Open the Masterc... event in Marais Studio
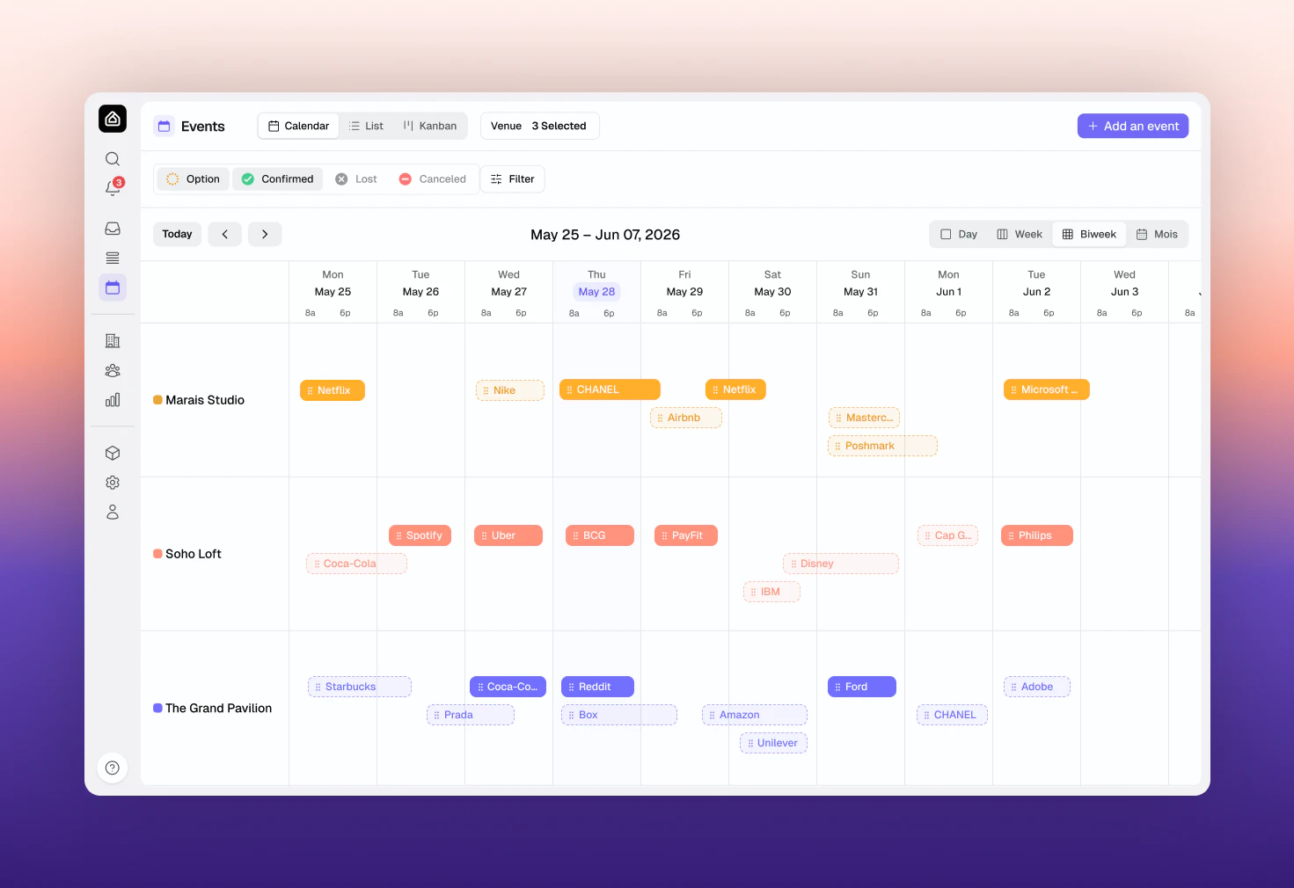The image size is (1294, 888). (864, 418)
